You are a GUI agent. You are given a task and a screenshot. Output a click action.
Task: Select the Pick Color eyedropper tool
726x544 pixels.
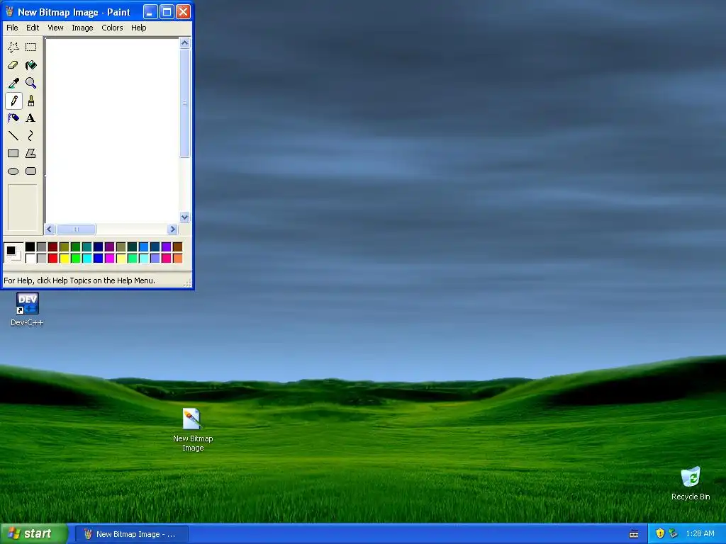tap(13, 83)
